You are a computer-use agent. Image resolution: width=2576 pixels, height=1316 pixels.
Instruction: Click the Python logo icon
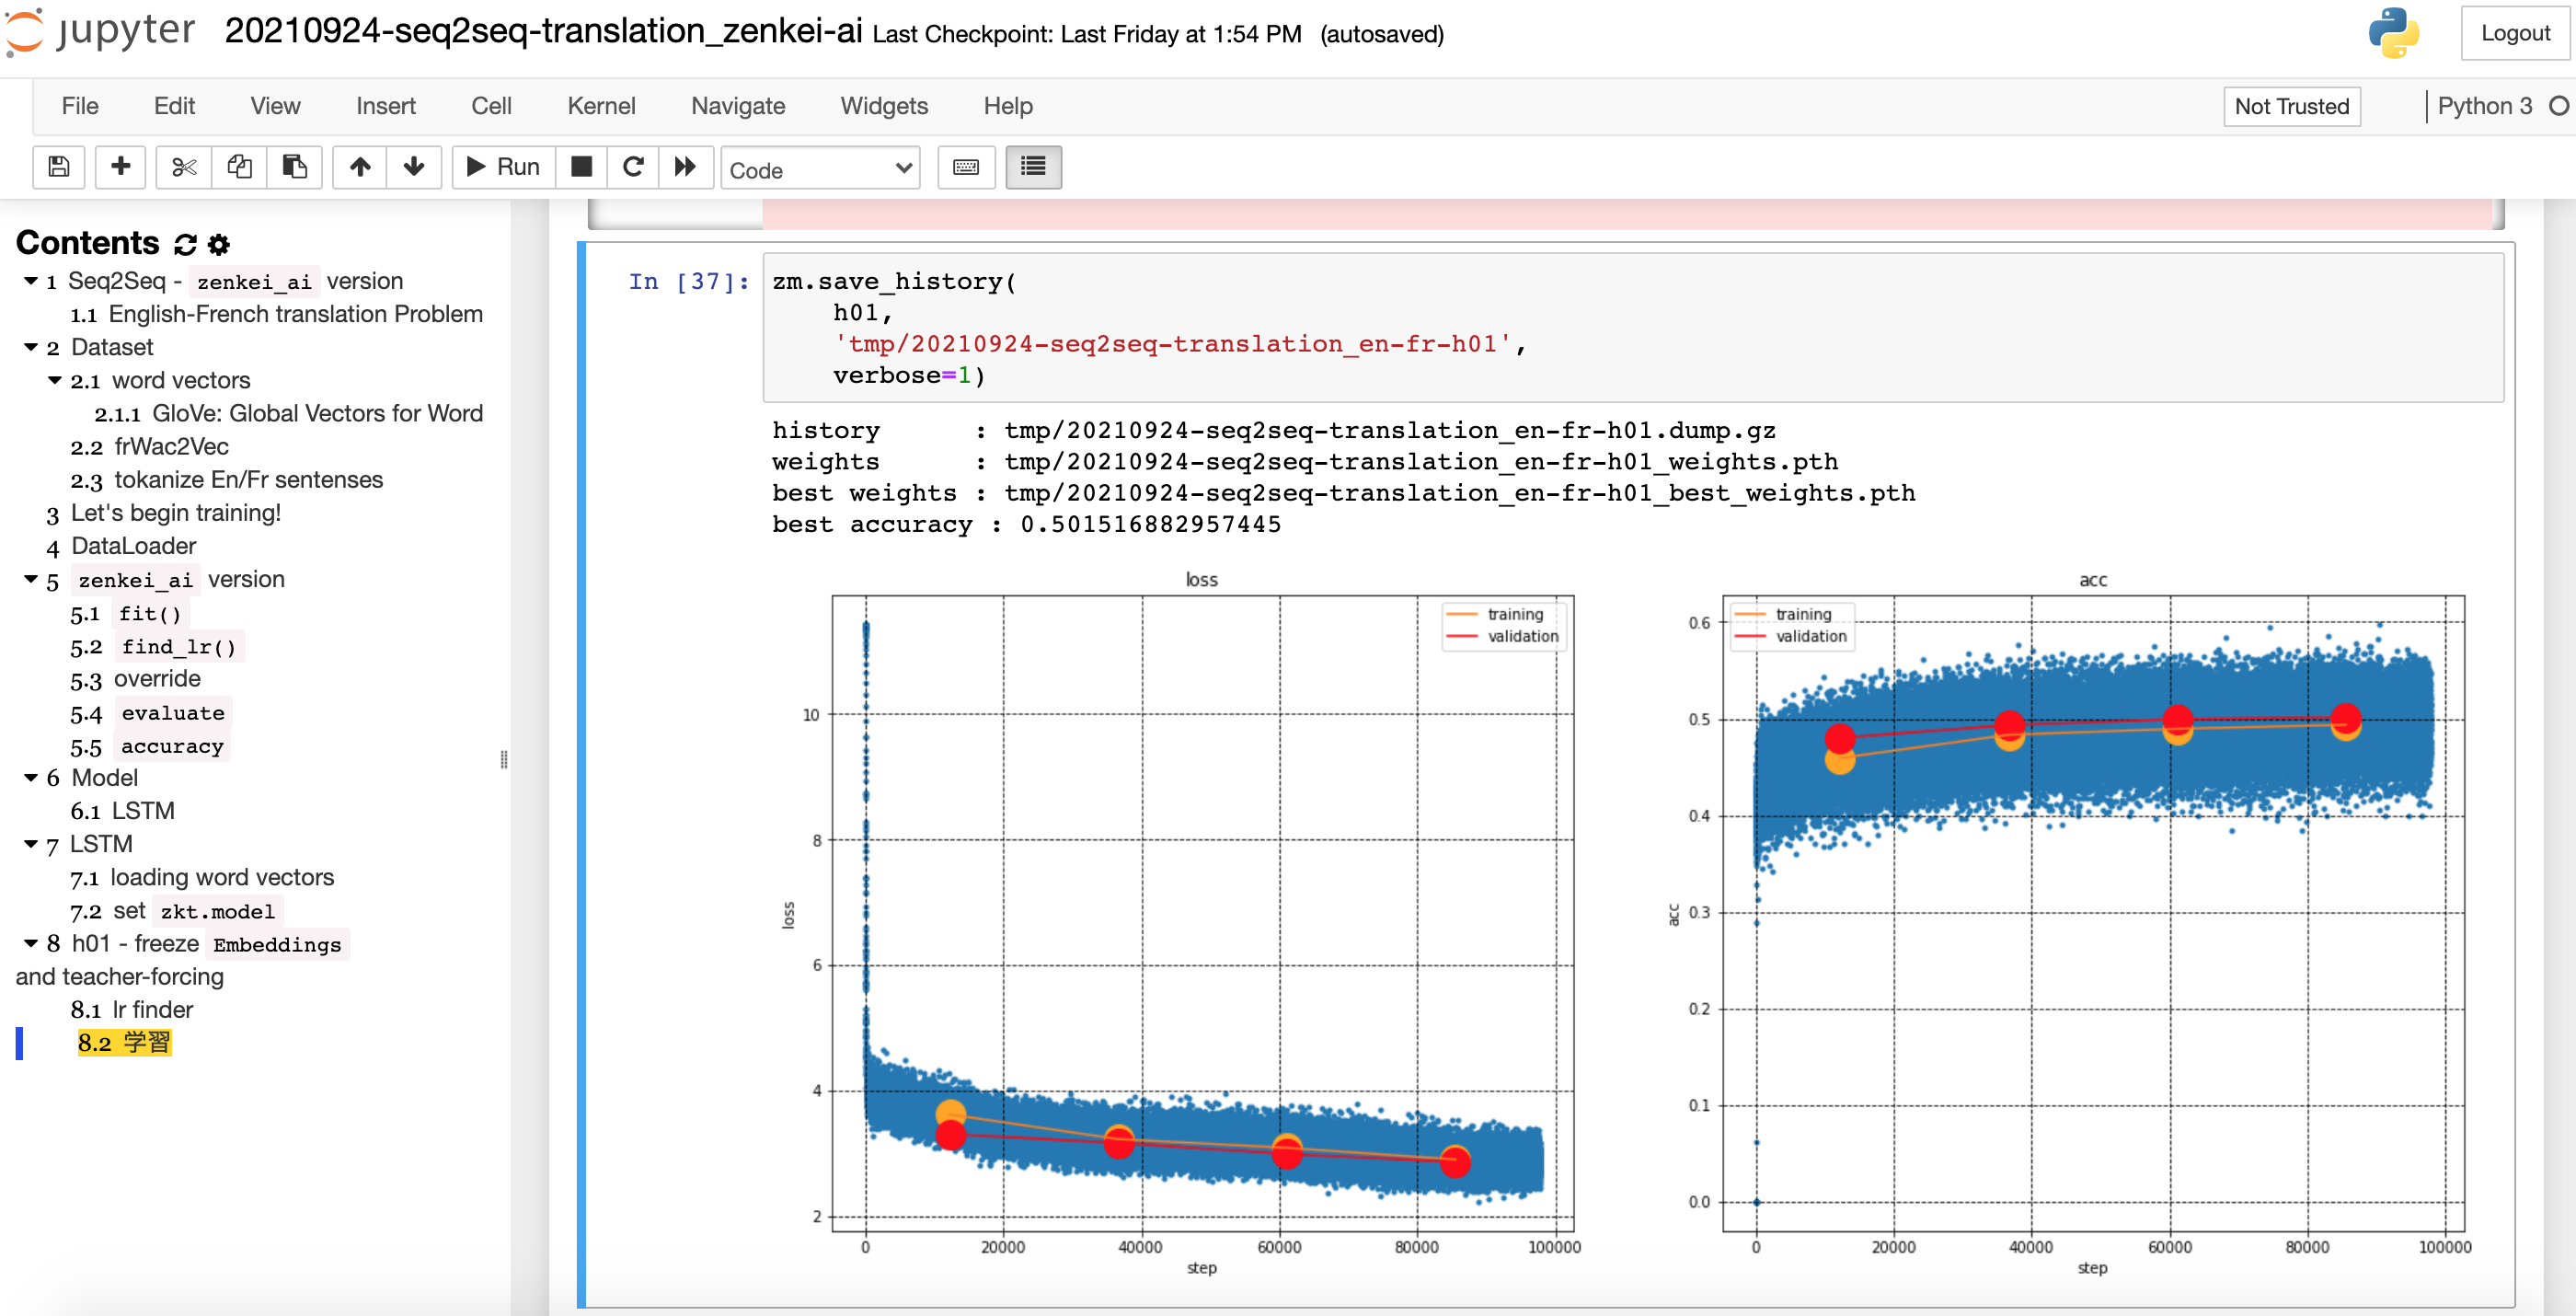2393,33
